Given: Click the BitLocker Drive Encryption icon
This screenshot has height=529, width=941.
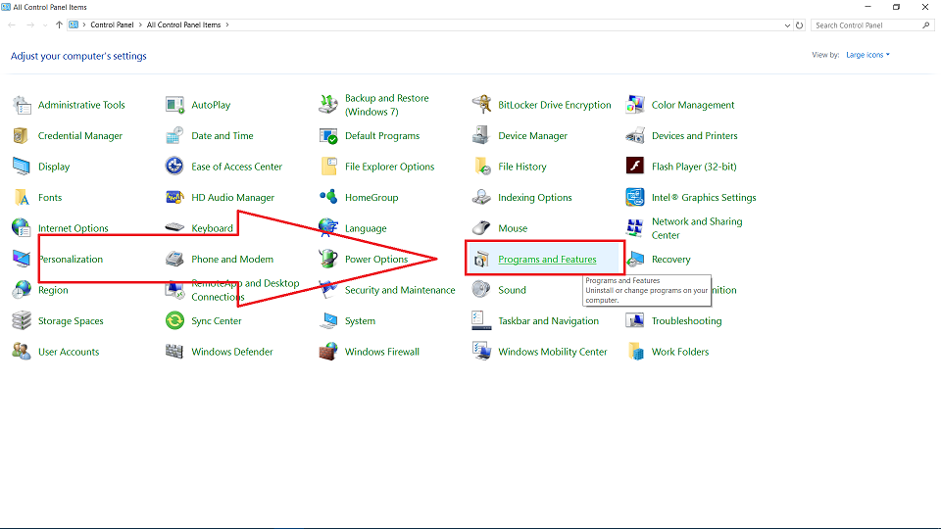Looking at the screenshot, I should click(x=481, y=105).
